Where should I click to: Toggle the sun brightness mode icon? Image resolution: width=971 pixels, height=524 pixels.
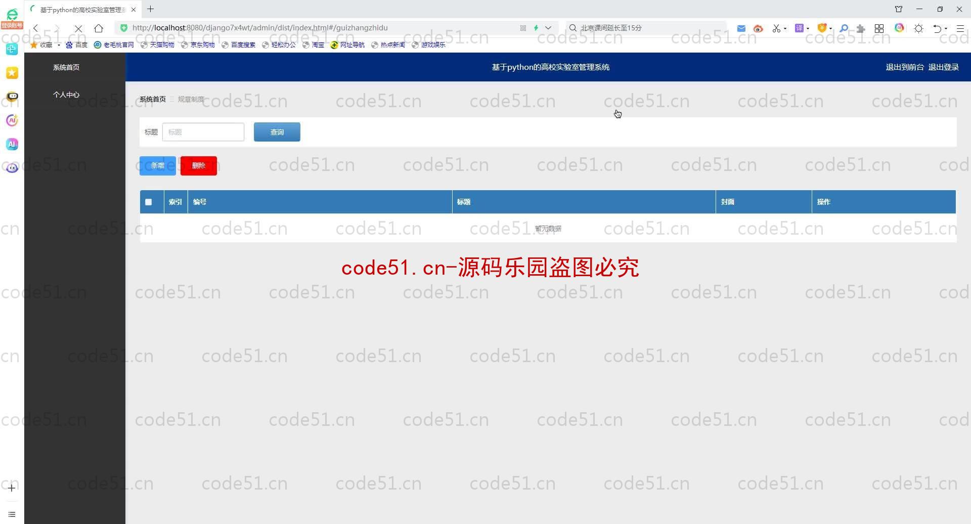coord(919,28)
